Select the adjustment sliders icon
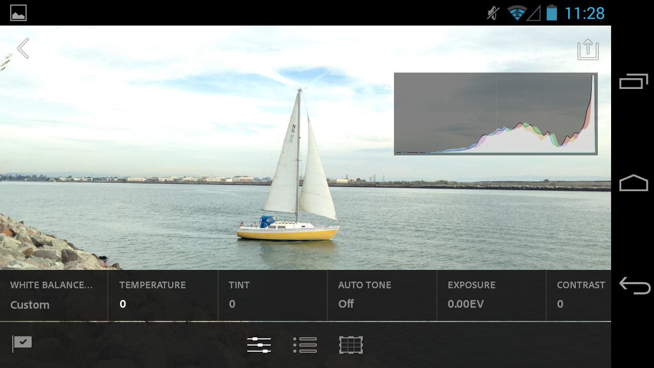Viewport: 654px width, 368px height. pyautogui.click(x=259, y=345)
